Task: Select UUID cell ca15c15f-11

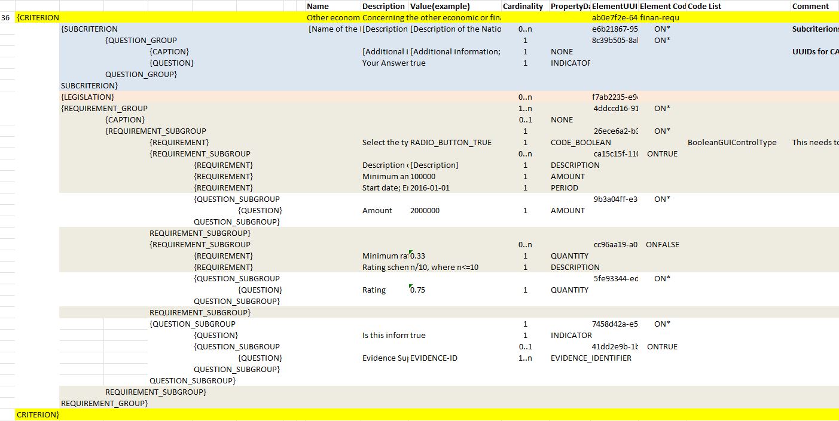Action: (x=614, y=154)
